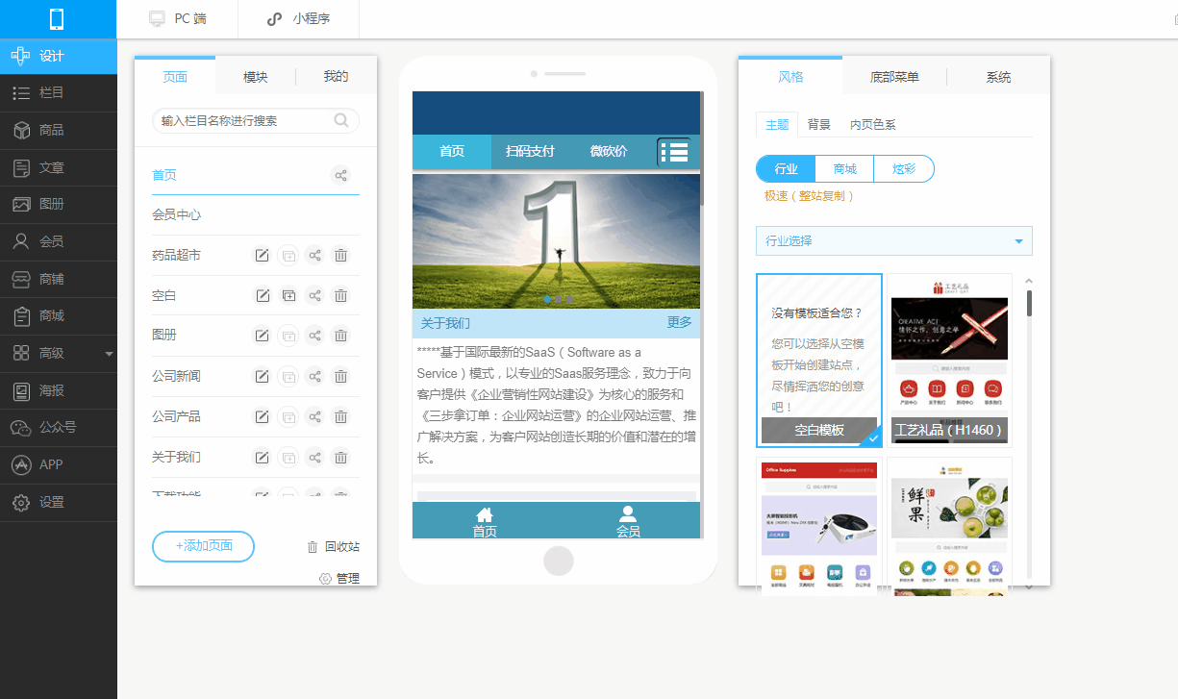Click copy page icon for 空白 row

point(288,296)
